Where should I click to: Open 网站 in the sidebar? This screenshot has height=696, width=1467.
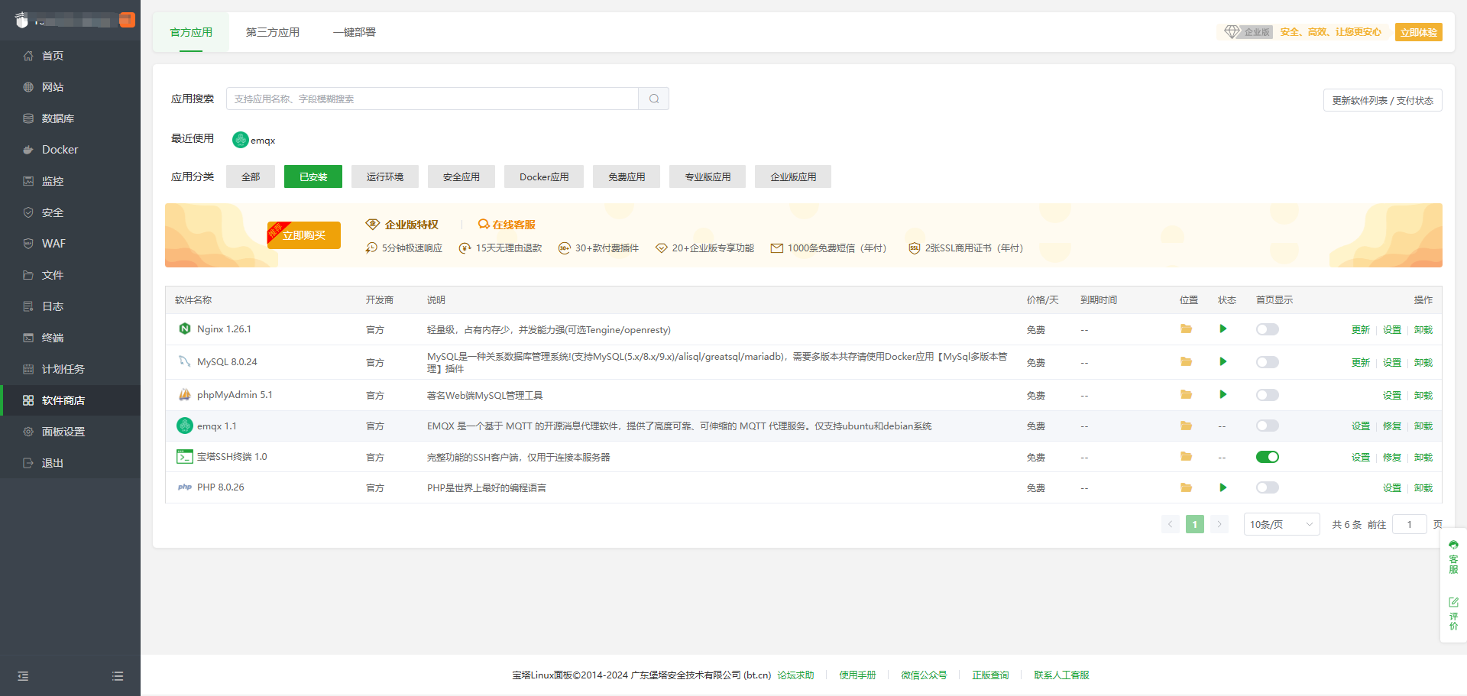(70, 87)
